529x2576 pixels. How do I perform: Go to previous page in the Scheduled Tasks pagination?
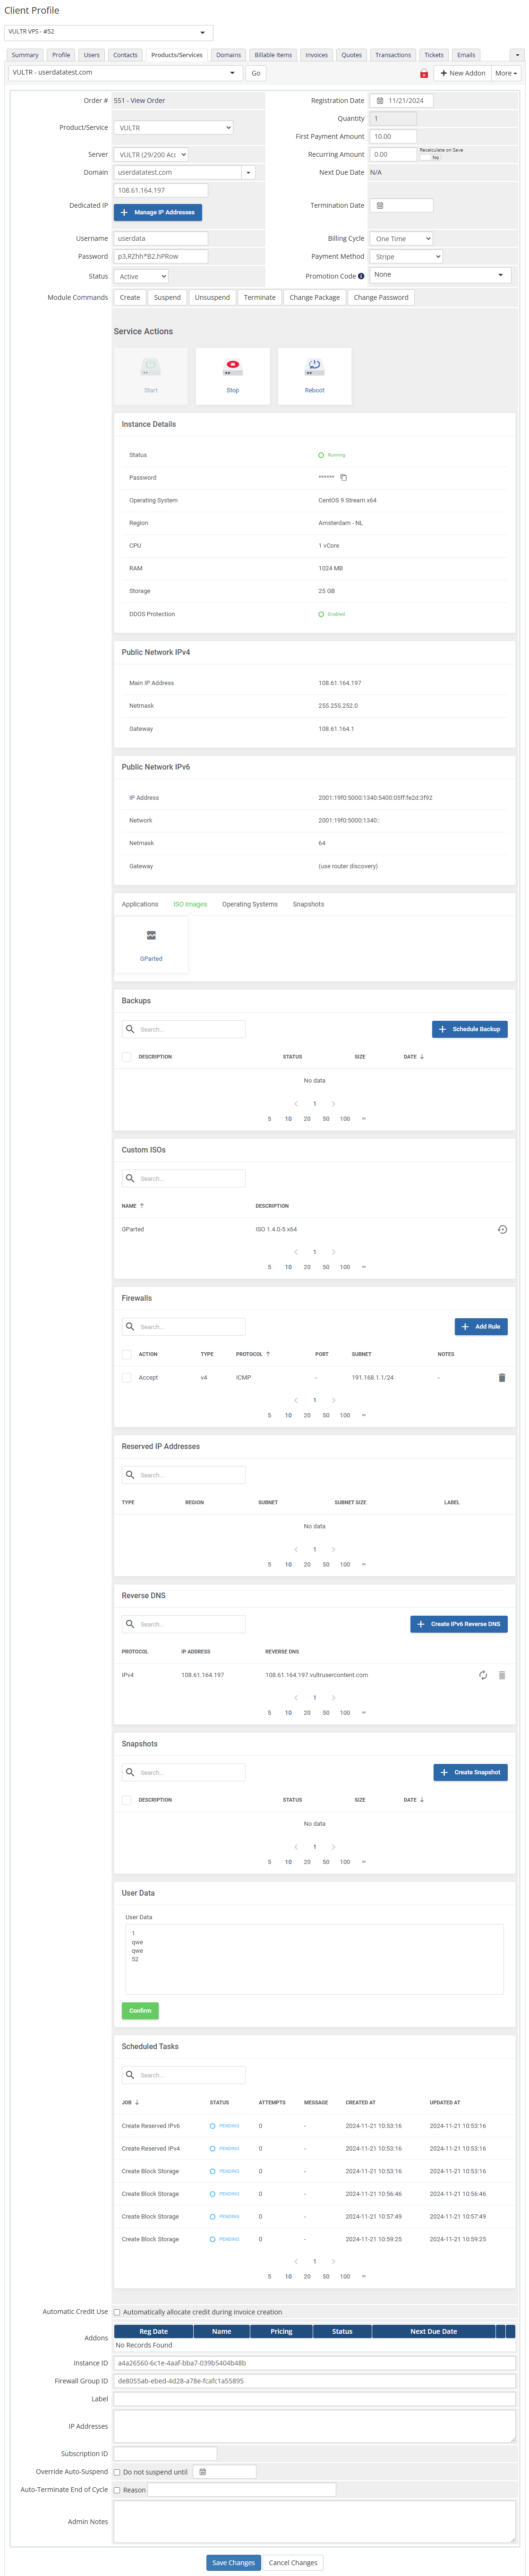tap(296, 2261)
